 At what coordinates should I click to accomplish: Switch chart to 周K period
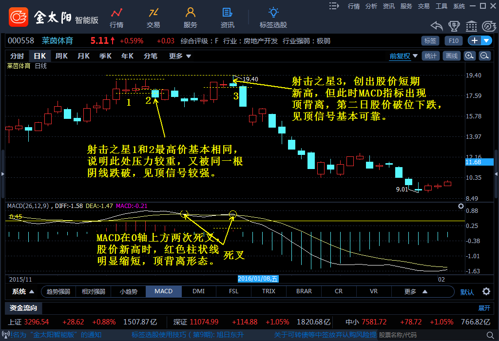point(61,56)
